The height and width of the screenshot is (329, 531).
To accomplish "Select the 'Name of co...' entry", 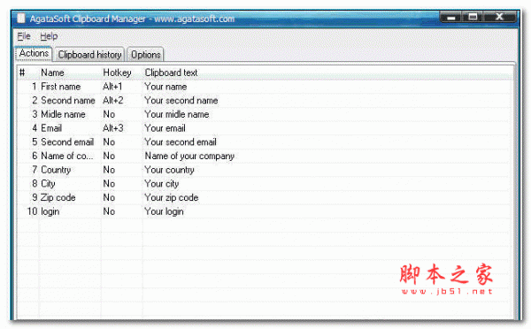I will pos(66,156).
